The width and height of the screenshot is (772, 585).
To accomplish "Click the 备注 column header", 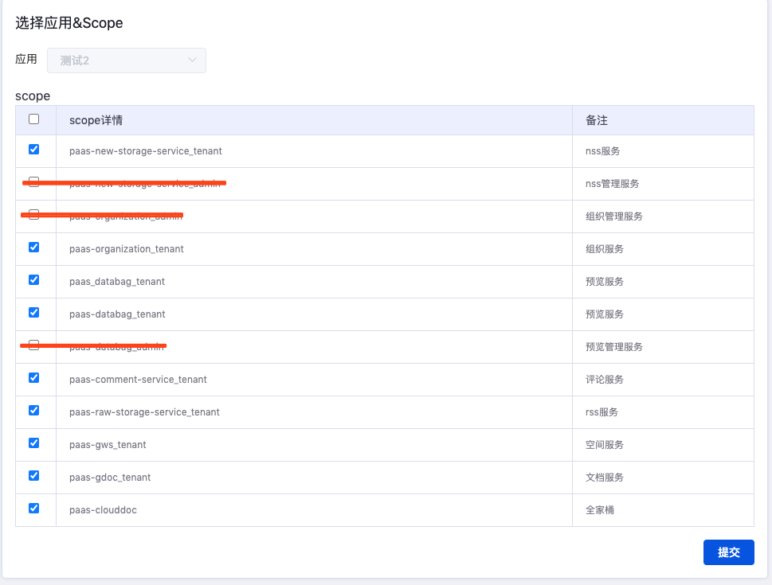I will (597, 120).
